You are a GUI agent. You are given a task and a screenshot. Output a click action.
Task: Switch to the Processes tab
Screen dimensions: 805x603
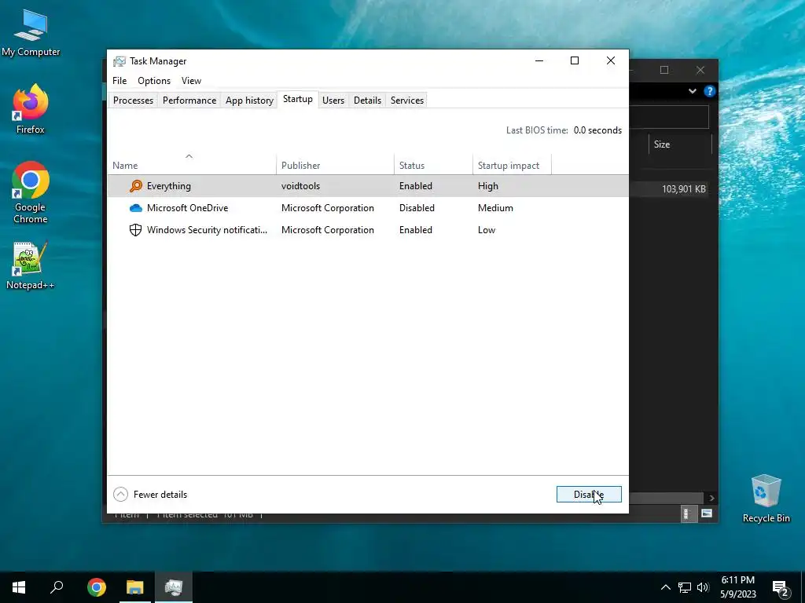[133, 100]
